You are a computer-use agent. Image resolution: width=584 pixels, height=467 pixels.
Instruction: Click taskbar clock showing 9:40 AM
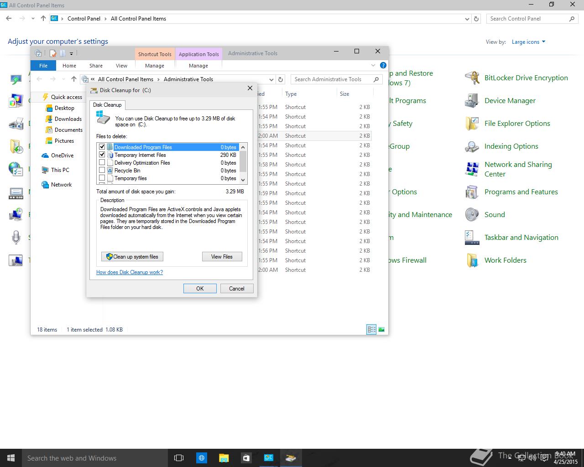(x=565, y=458)
